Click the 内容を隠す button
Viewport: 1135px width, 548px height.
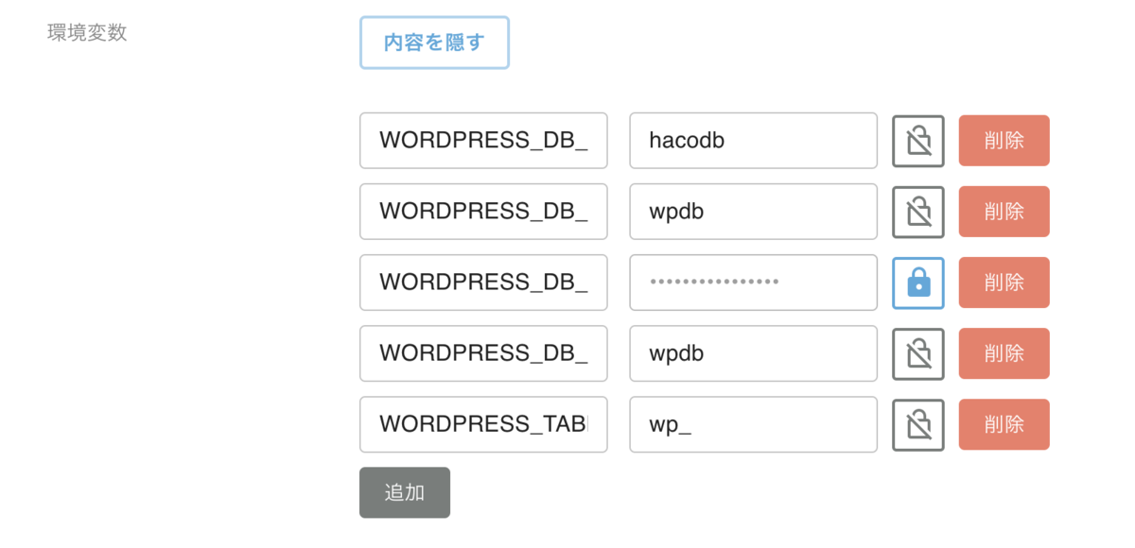(x=434, y=43)
